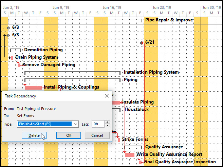Click the Delete button in Task Dependency

coord(34,135)
